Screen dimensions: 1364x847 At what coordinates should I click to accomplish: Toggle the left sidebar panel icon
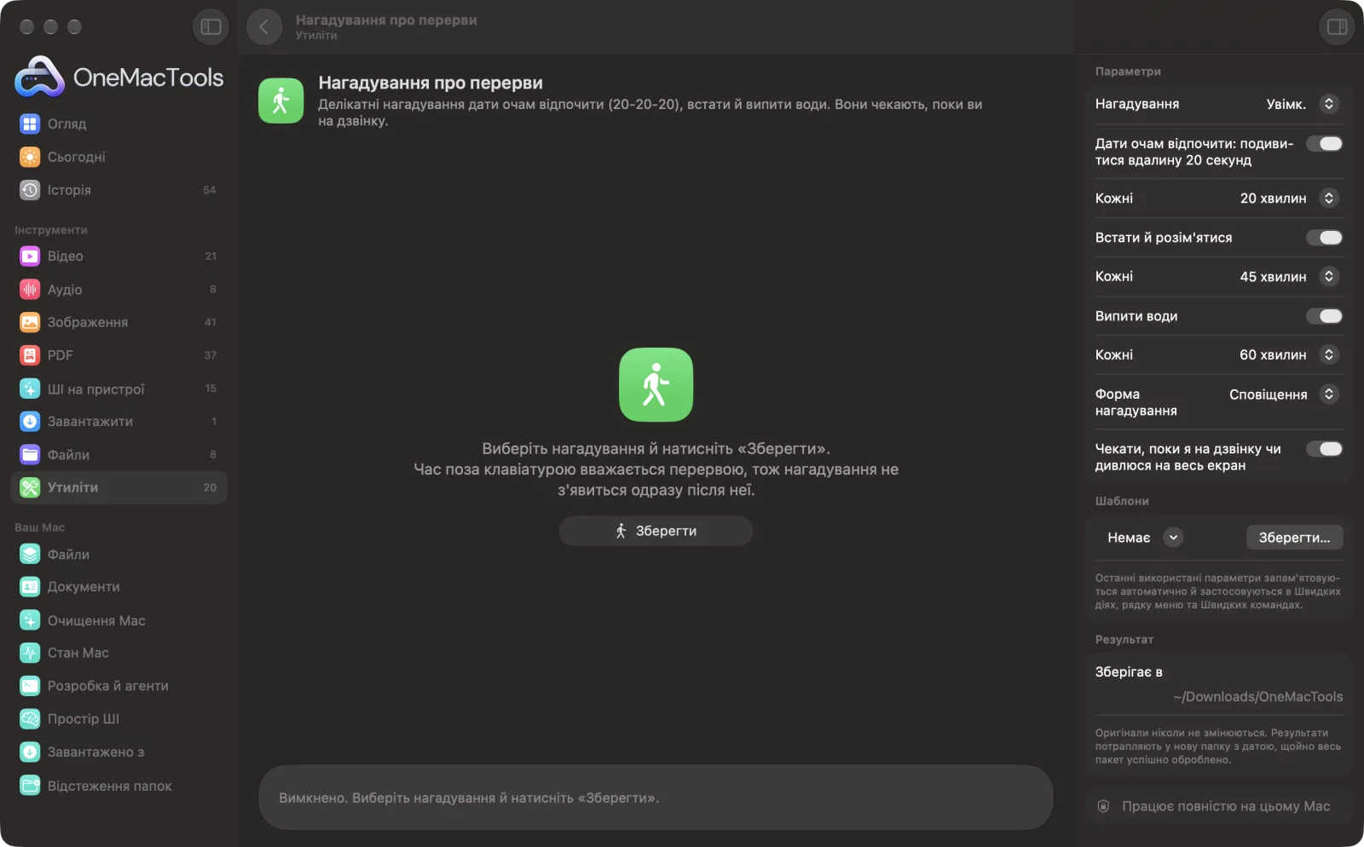click(211, 27)
